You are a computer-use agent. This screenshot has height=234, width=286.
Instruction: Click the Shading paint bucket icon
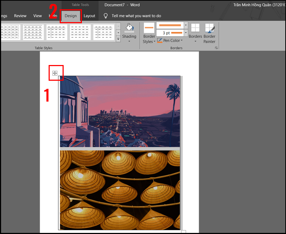click(129, 28)
